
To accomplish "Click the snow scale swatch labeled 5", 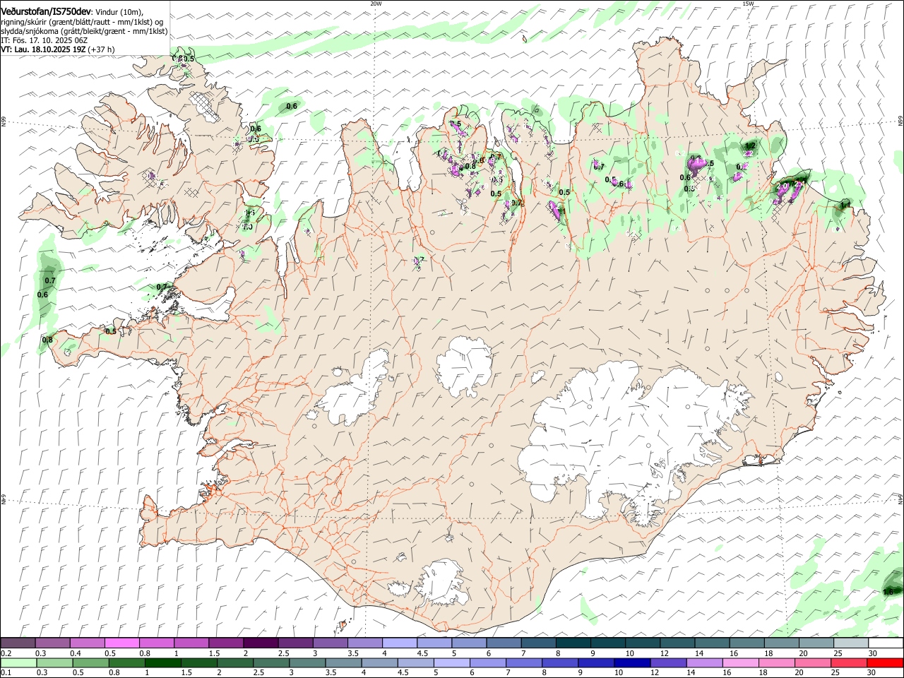I will tap(469, 643).
